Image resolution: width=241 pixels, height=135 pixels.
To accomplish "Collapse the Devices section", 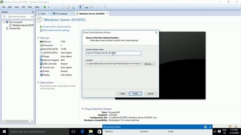I will [x=38, y=38].
